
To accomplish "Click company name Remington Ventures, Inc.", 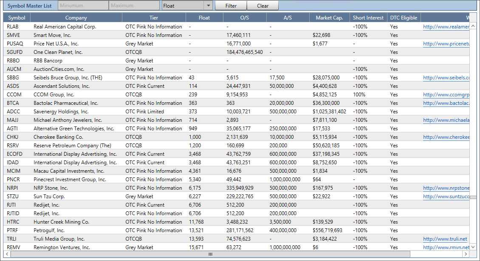I will click(62, 247).
